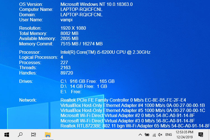Click the 'Network:' label

pos(28,100)
